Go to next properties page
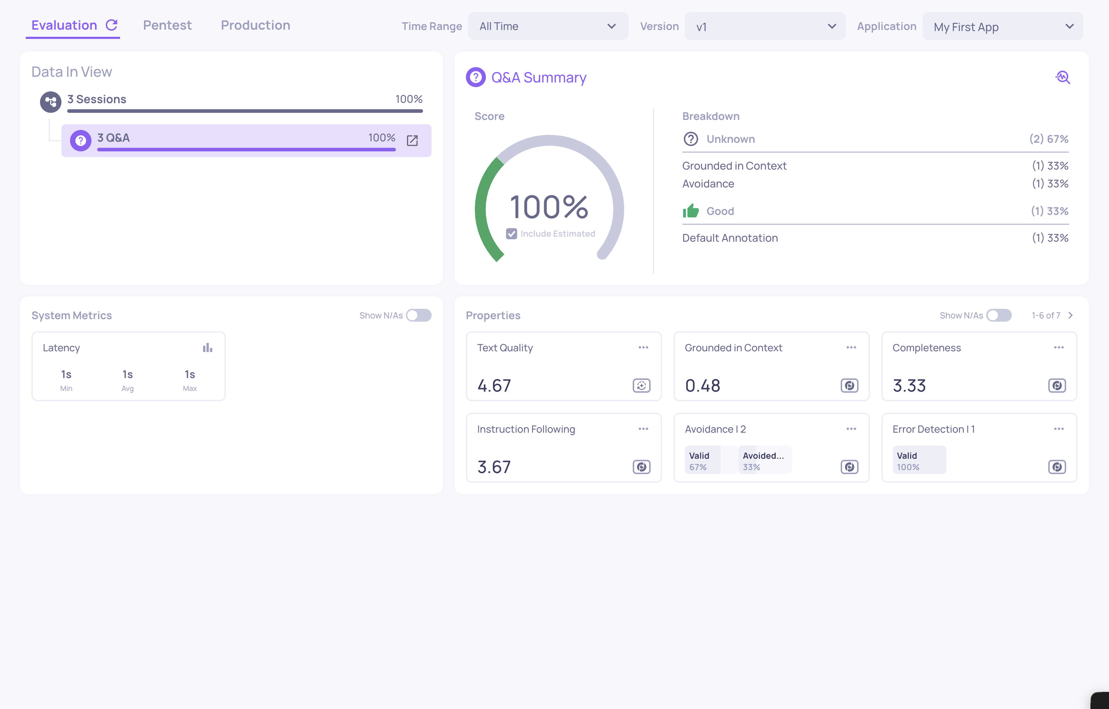 click(x=1071, y=315)
